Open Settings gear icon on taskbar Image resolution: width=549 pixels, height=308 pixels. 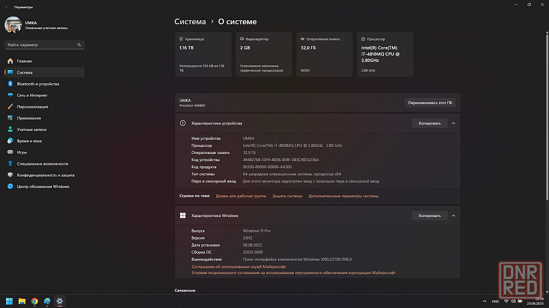(59, 301)
